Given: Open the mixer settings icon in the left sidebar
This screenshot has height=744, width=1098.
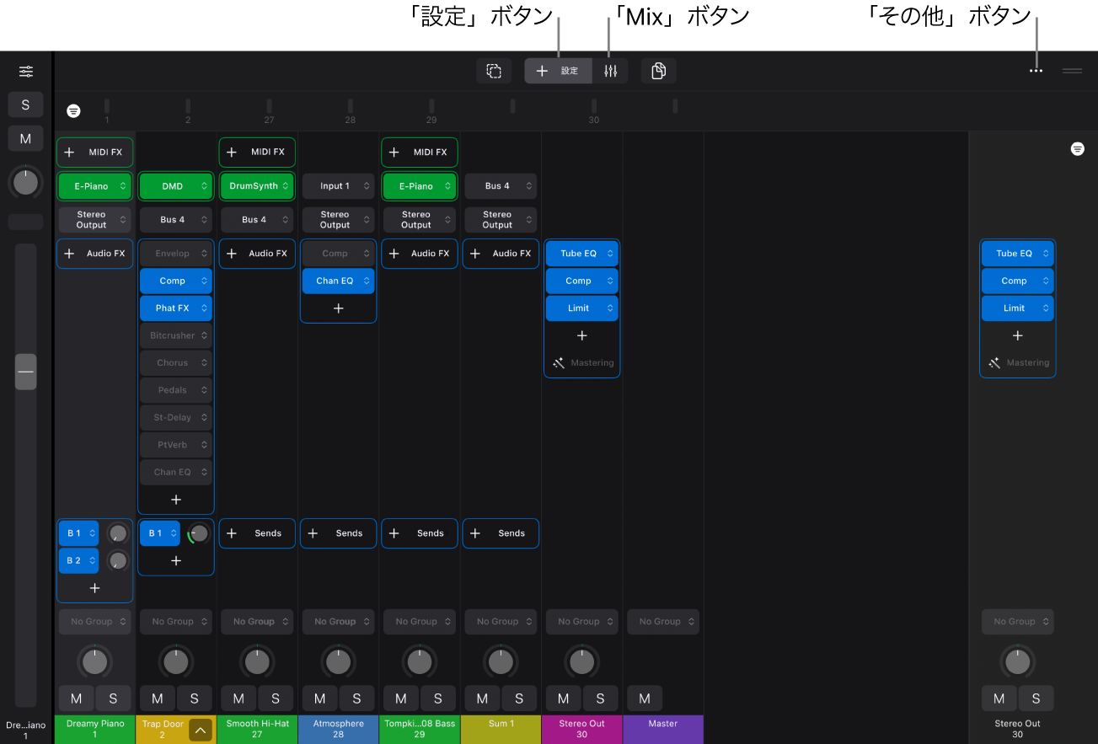Looking at the screenshot, I should click(x=25, y=72).
